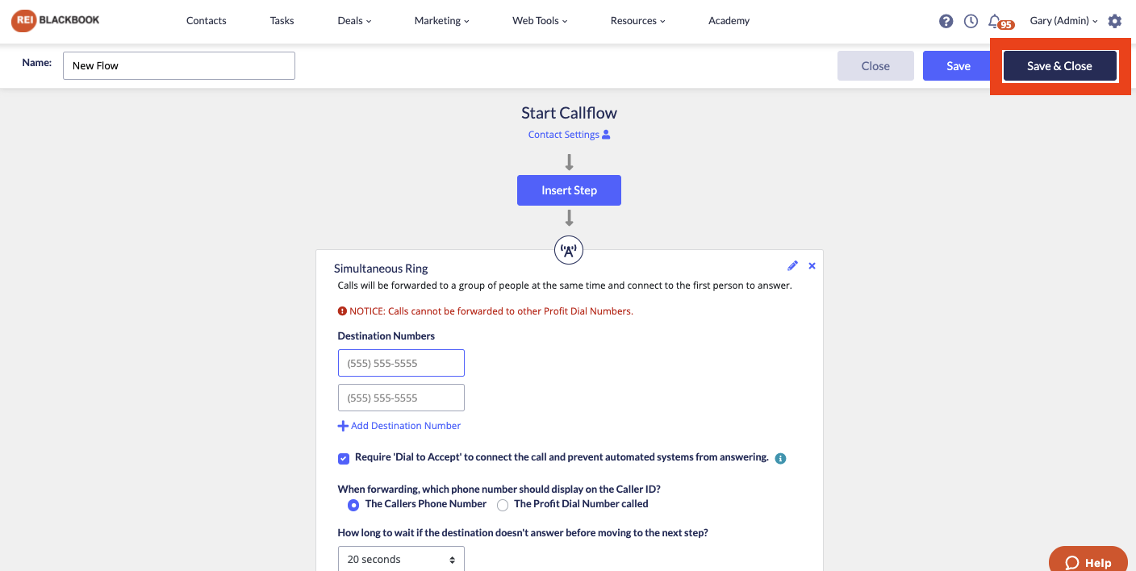Viewport: 1136px width, 571px height.
Task: Go to the Academy menu item
Action: [729, 21]
